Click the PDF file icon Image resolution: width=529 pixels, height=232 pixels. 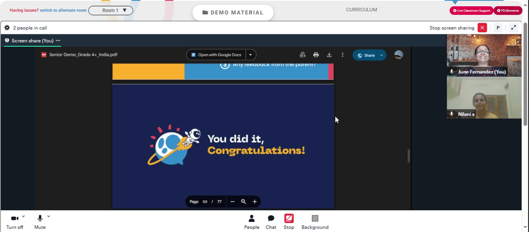tap(44, 54)
